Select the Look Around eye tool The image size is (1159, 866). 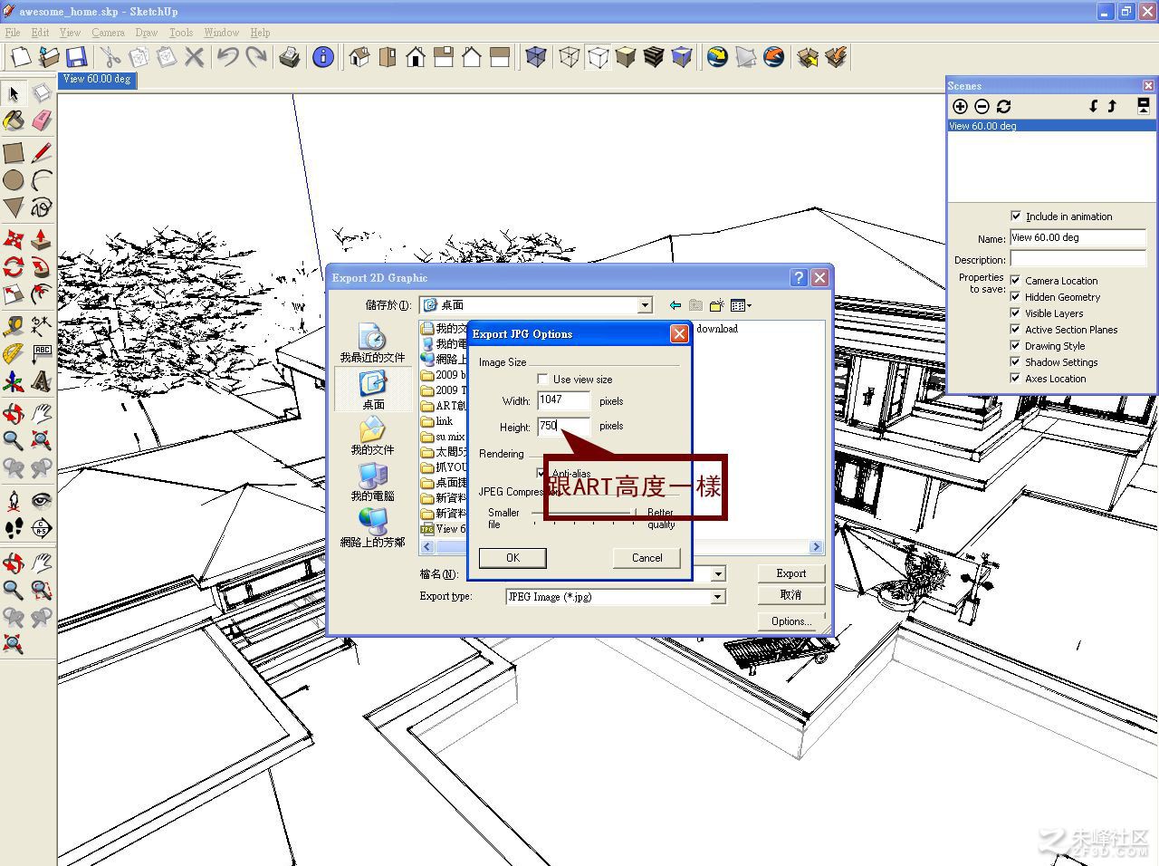click(41, 500)
